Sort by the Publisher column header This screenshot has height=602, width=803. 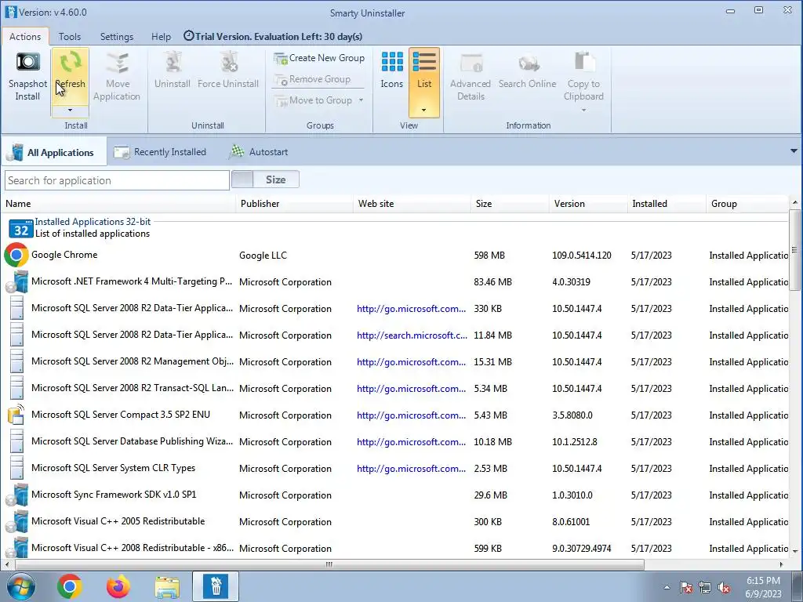click(x=295, y=204)
